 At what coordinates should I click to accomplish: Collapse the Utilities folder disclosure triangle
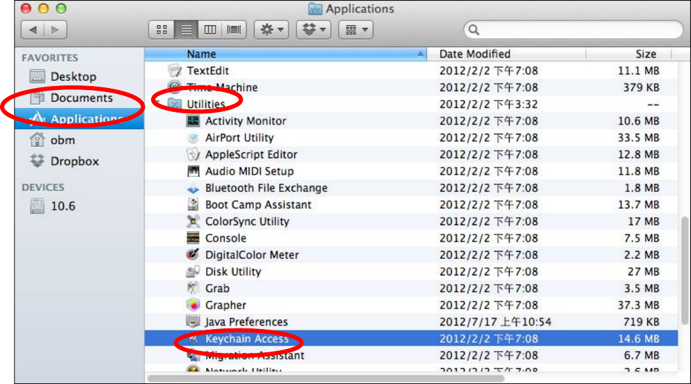tap(158, 103)
